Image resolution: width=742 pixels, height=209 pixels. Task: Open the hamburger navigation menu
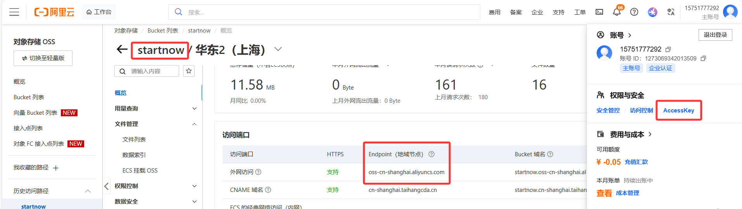coord(14,12)
